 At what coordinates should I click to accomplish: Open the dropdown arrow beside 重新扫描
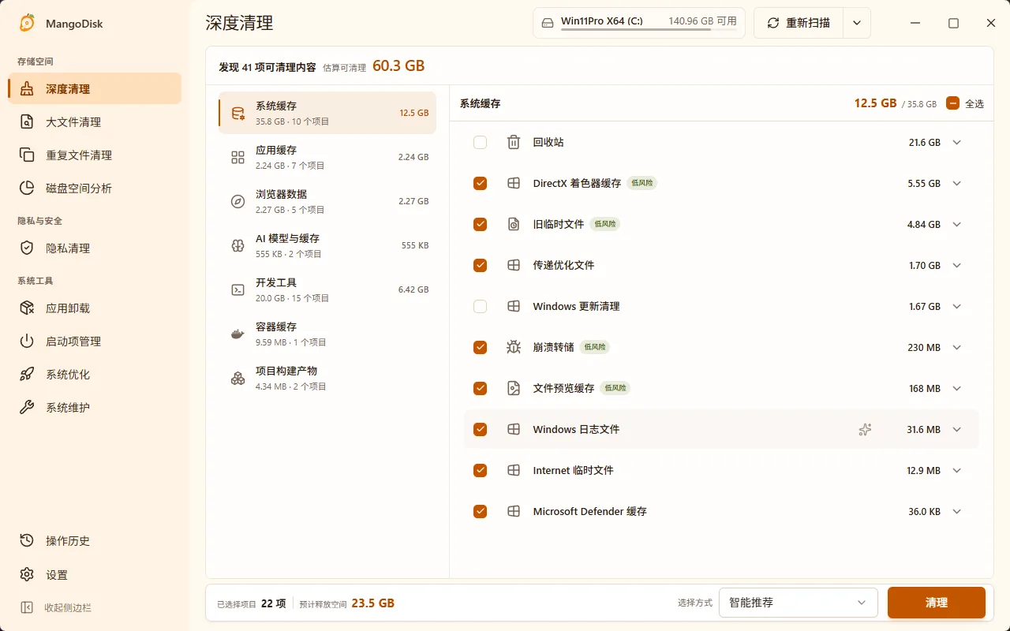(857, 23)
